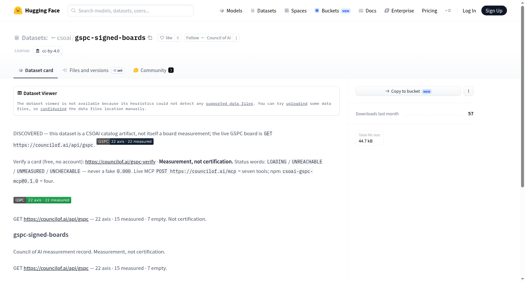This screenshot has height=282, width=525.
Task: Open the gspc-signed-boards dataset title link
Action: click(110, 38)
